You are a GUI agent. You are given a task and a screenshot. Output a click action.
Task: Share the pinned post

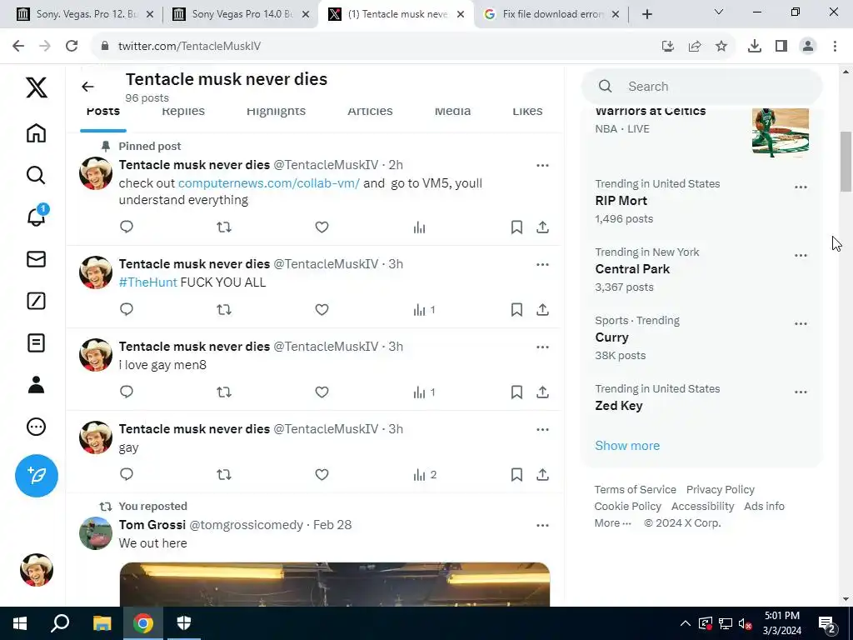point(542,227)
